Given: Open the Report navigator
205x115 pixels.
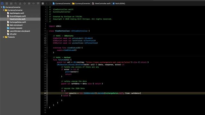Looking at the screenshot, I should (38, 4).
